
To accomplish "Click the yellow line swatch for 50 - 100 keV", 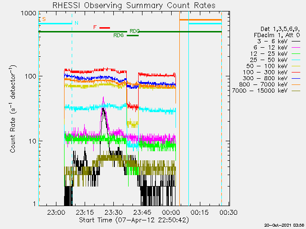I will [x=296, y=66].
